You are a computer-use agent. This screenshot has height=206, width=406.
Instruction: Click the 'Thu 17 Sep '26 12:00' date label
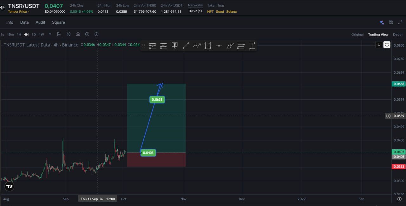click(x=98, y=199)
